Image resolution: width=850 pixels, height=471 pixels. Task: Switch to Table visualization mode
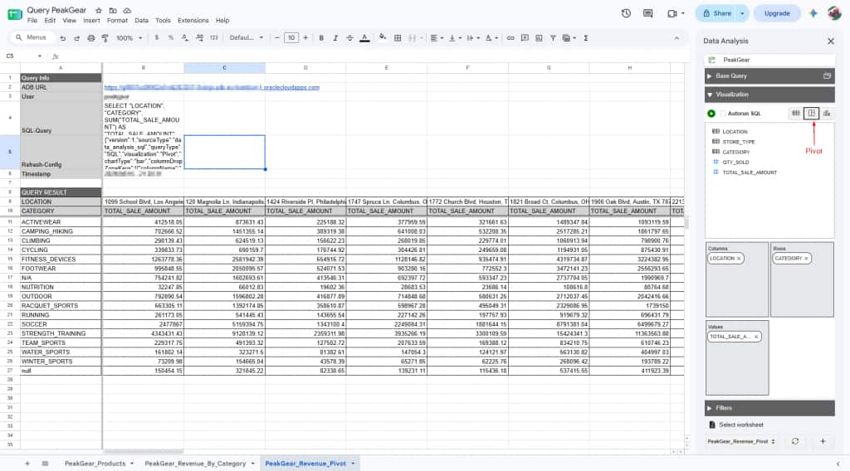coord(796,113)
